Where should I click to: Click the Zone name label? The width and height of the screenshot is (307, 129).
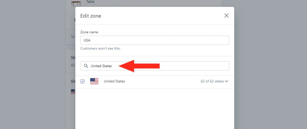pos(89,32)
